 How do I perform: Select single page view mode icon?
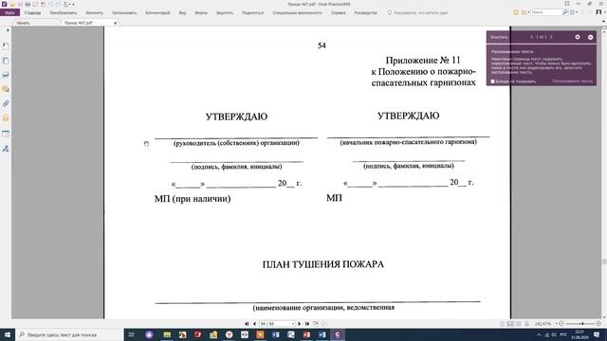[502, 324]
